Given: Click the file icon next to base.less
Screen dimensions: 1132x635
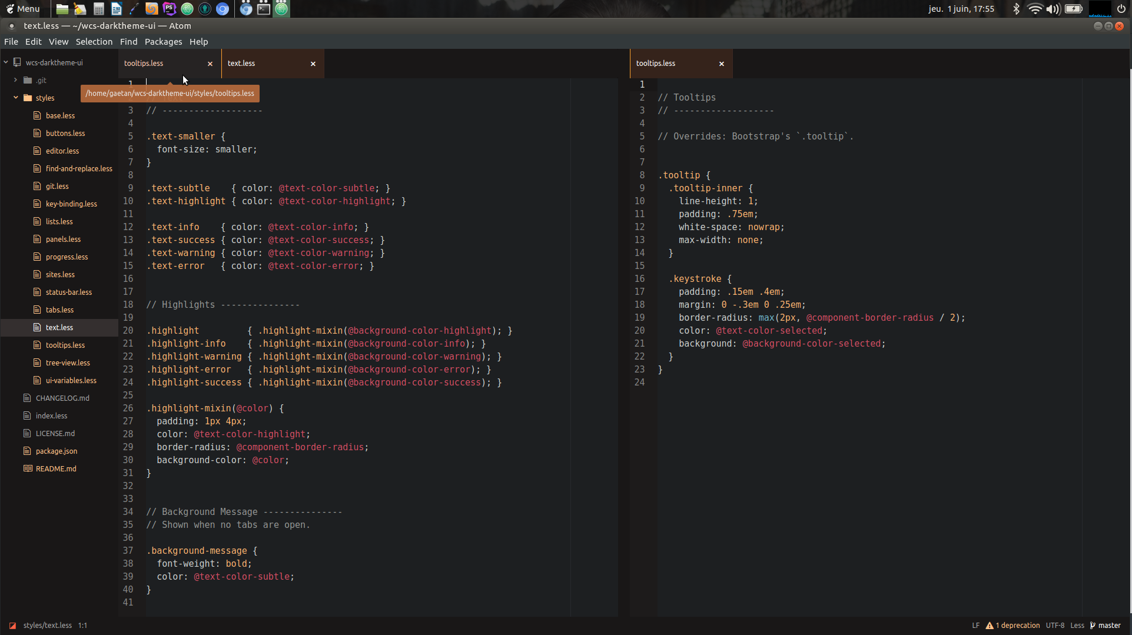Looking at the screenshot, I should 38,116.
